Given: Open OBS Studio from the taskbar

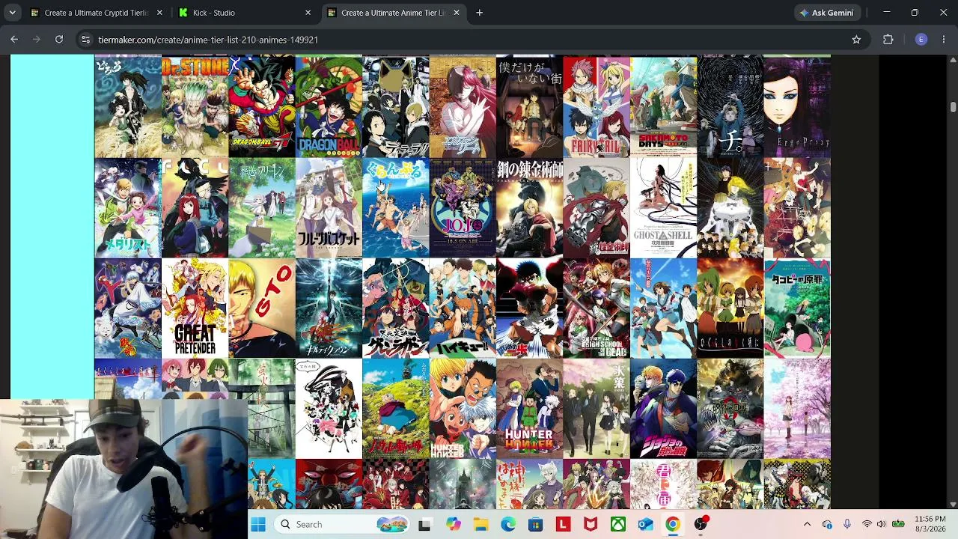Looking at the screenshot, I should 701,524.
